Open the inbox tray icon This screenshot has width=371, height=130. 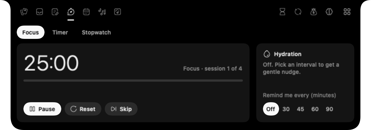click(40, 12)
